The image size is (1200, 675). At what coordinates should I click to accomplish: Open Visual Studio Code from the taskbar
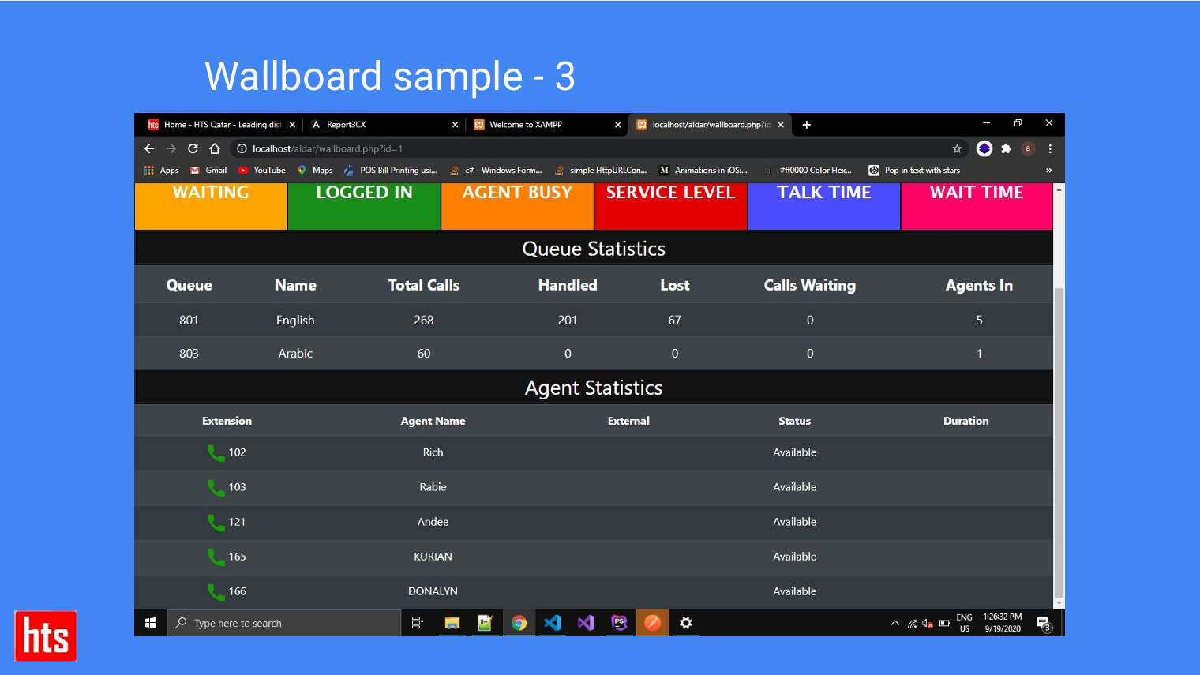(x=553, y=623)
